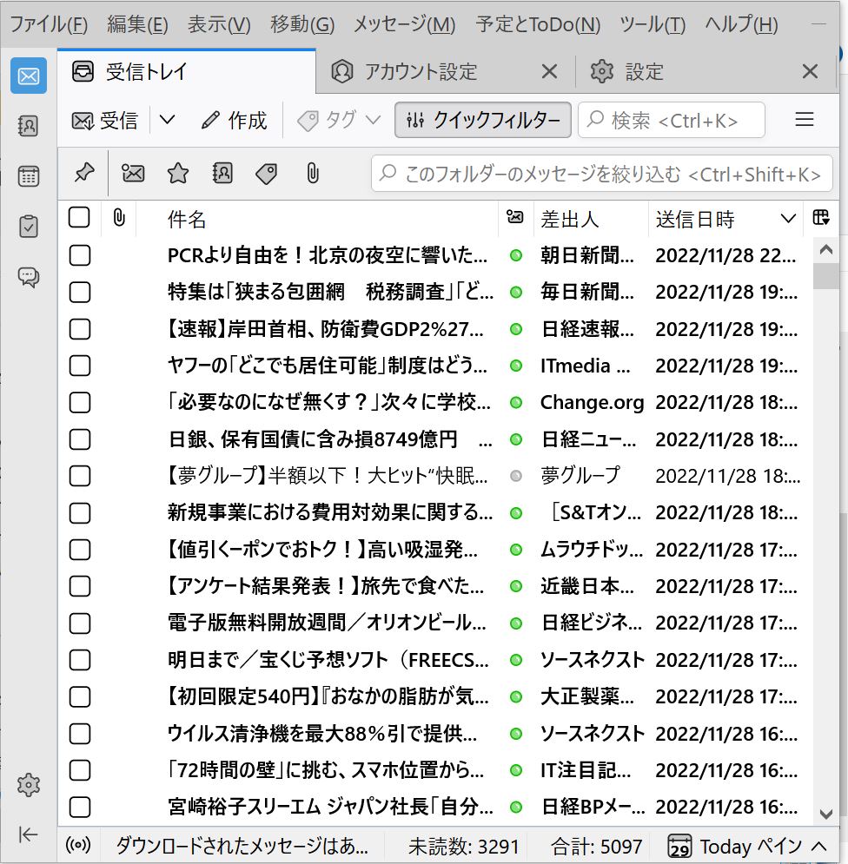Select the checkbox for 【速報】岸田首相 message
848x864 pixels.
[x=80, y=329]
